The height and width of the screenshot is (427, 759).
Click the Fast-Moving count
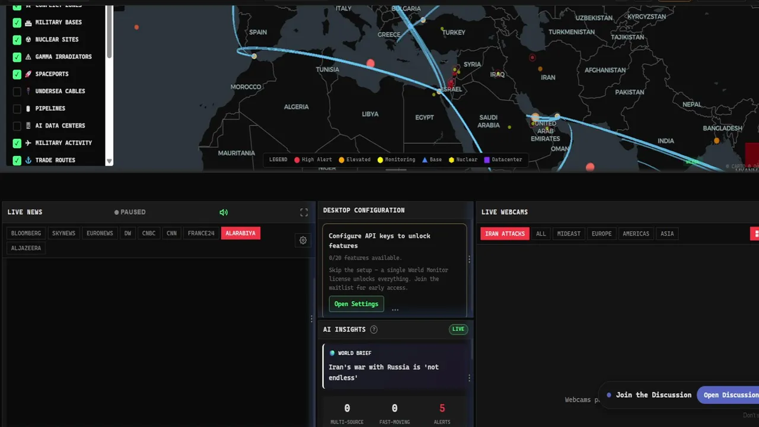coord(394,408)
